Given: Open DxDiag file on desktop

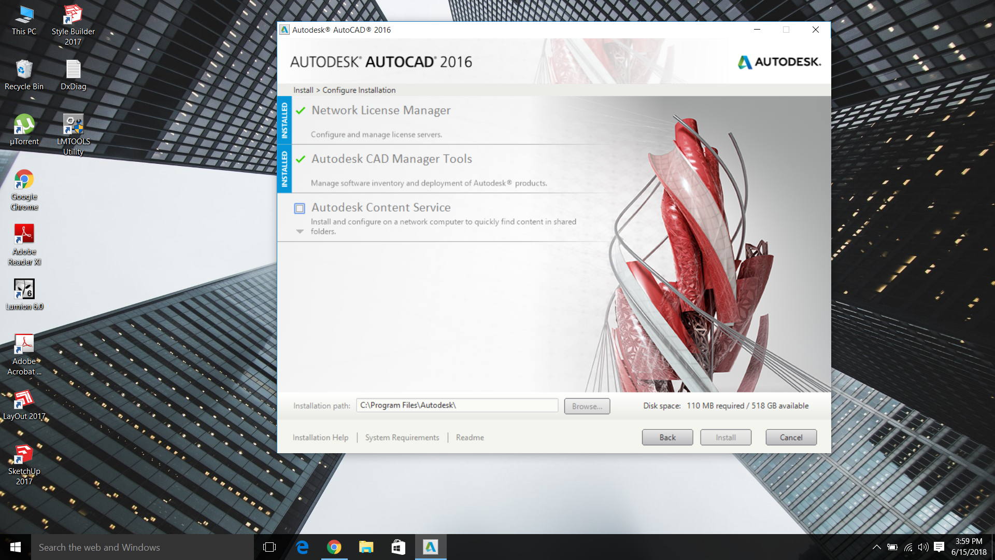Looking at the screenshot, I should (73, 75).
